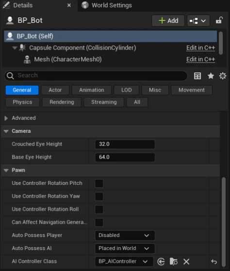Open AI Controller Class dropdown
230x271 pixels.
click(x=124, y=261)
